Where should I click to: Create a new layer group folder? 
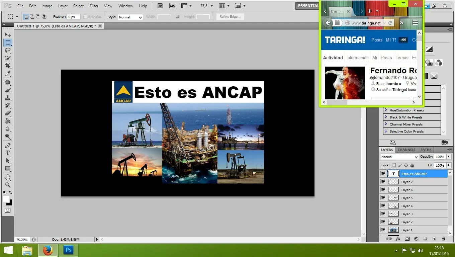pyautogui.click(x=425, y=239)
